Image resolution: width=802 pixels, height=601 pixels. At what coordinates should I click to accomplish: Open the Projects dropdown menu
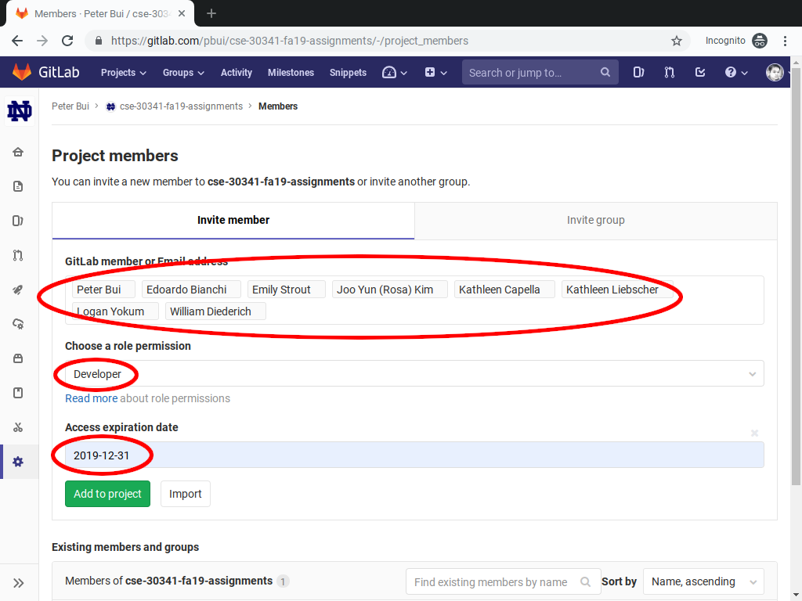[x=123, y=73]
